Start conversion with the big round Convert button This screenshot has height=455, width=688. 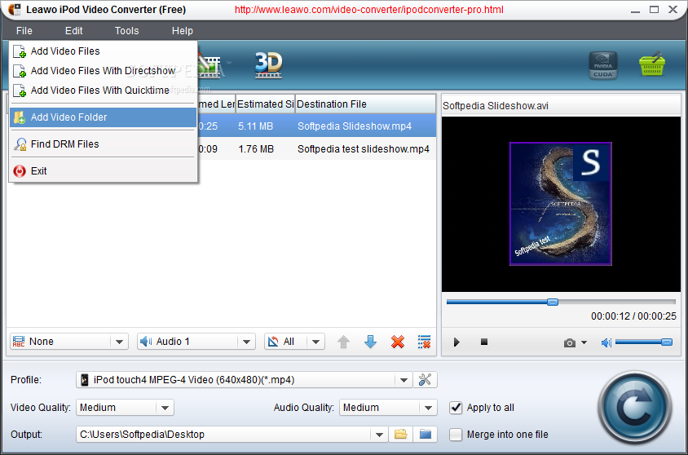635,408
